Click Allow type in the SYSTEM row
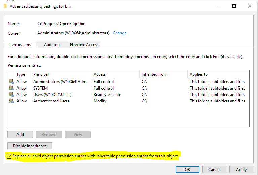Image resolution: width=258 pixels, height=175 pixels. [22, 88]
